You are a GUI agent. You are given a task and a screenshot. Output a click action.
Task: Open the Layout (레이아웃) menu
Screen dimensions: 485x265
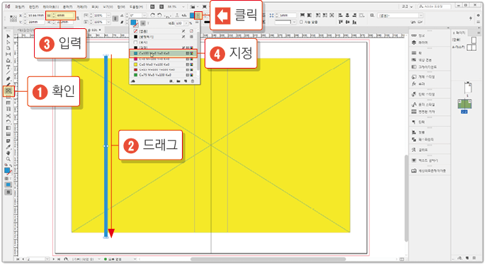coord(50,6)
